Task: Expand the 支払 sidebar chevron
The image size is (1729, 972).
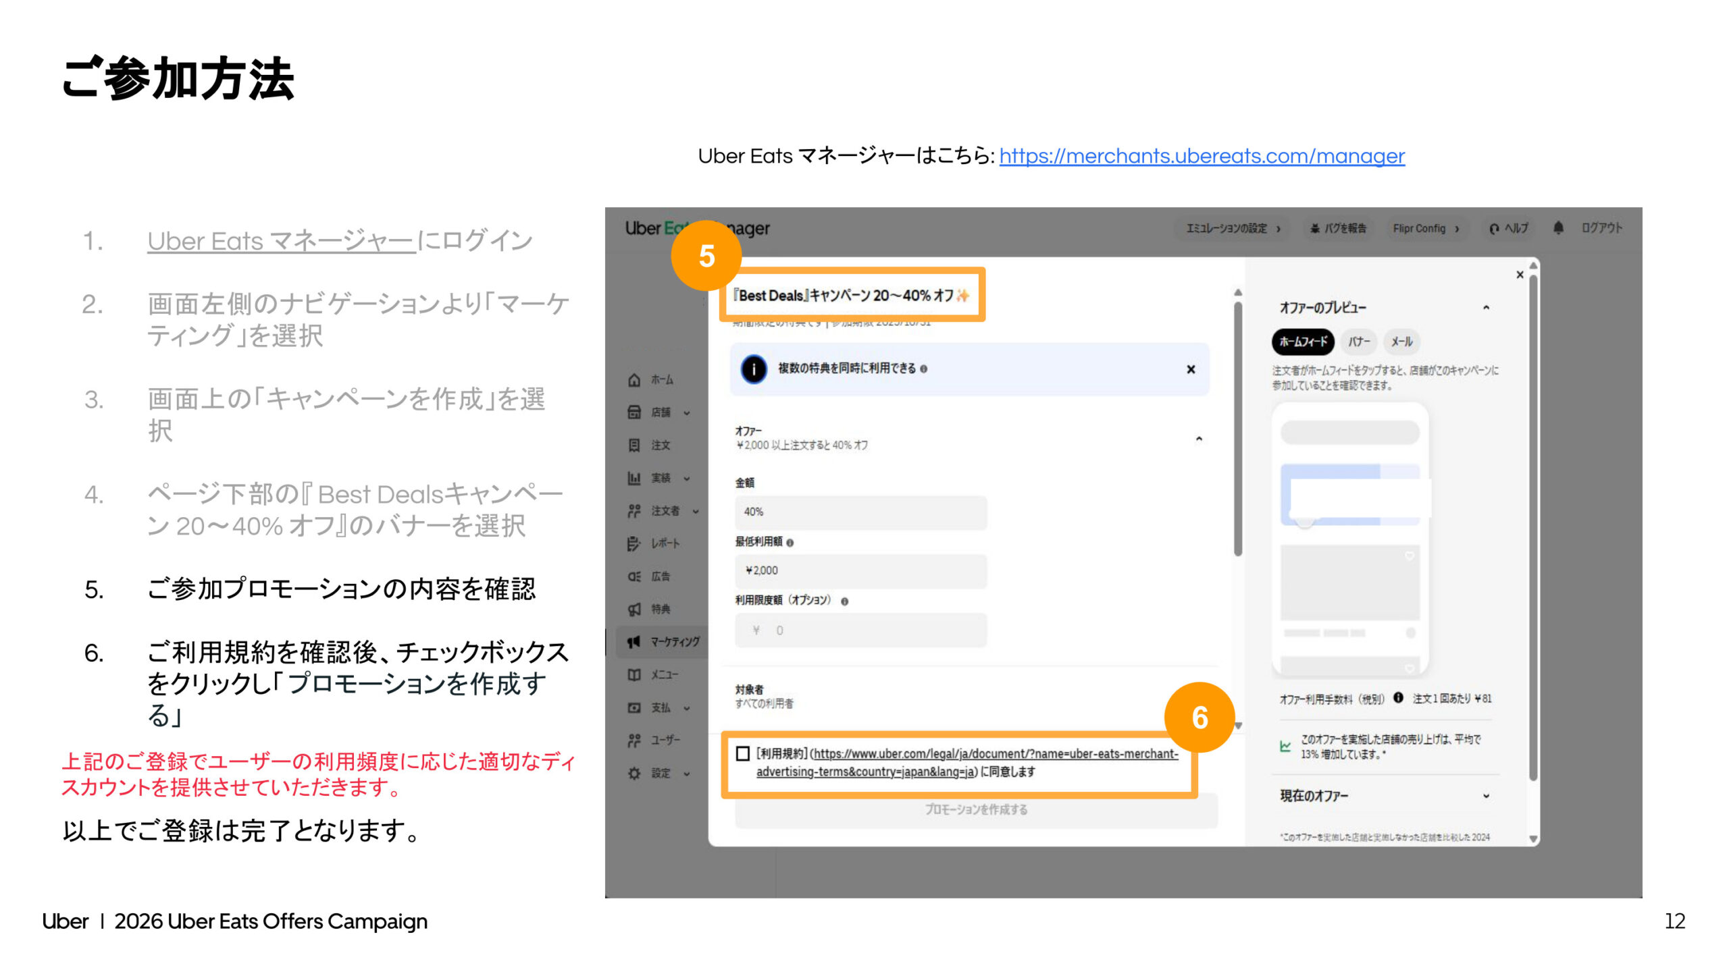Action: tap(687, 709)
